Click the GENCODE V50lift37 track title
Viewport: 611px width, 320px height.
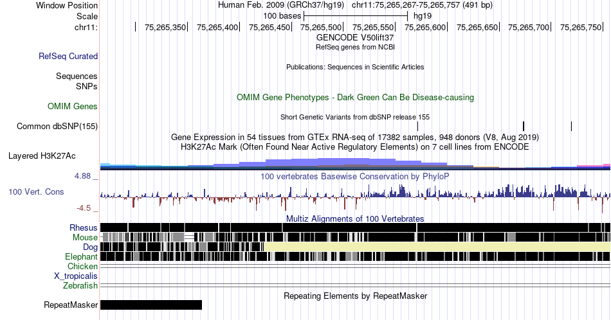pos(355,38)
